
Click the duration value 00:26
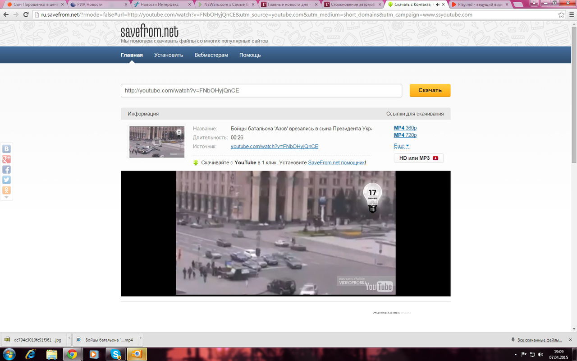(237, 138)
